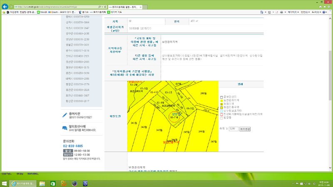The image size is (333, 187).
Task: Click the scale 1200 input field
Action: 234,129
